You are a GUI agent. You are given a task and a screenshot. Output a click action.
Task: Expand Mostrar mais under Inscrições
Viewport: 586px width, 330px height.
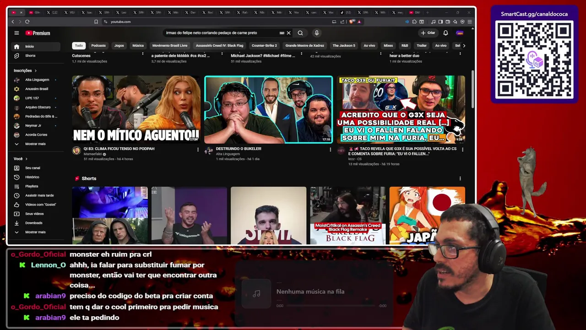(36, 144)
